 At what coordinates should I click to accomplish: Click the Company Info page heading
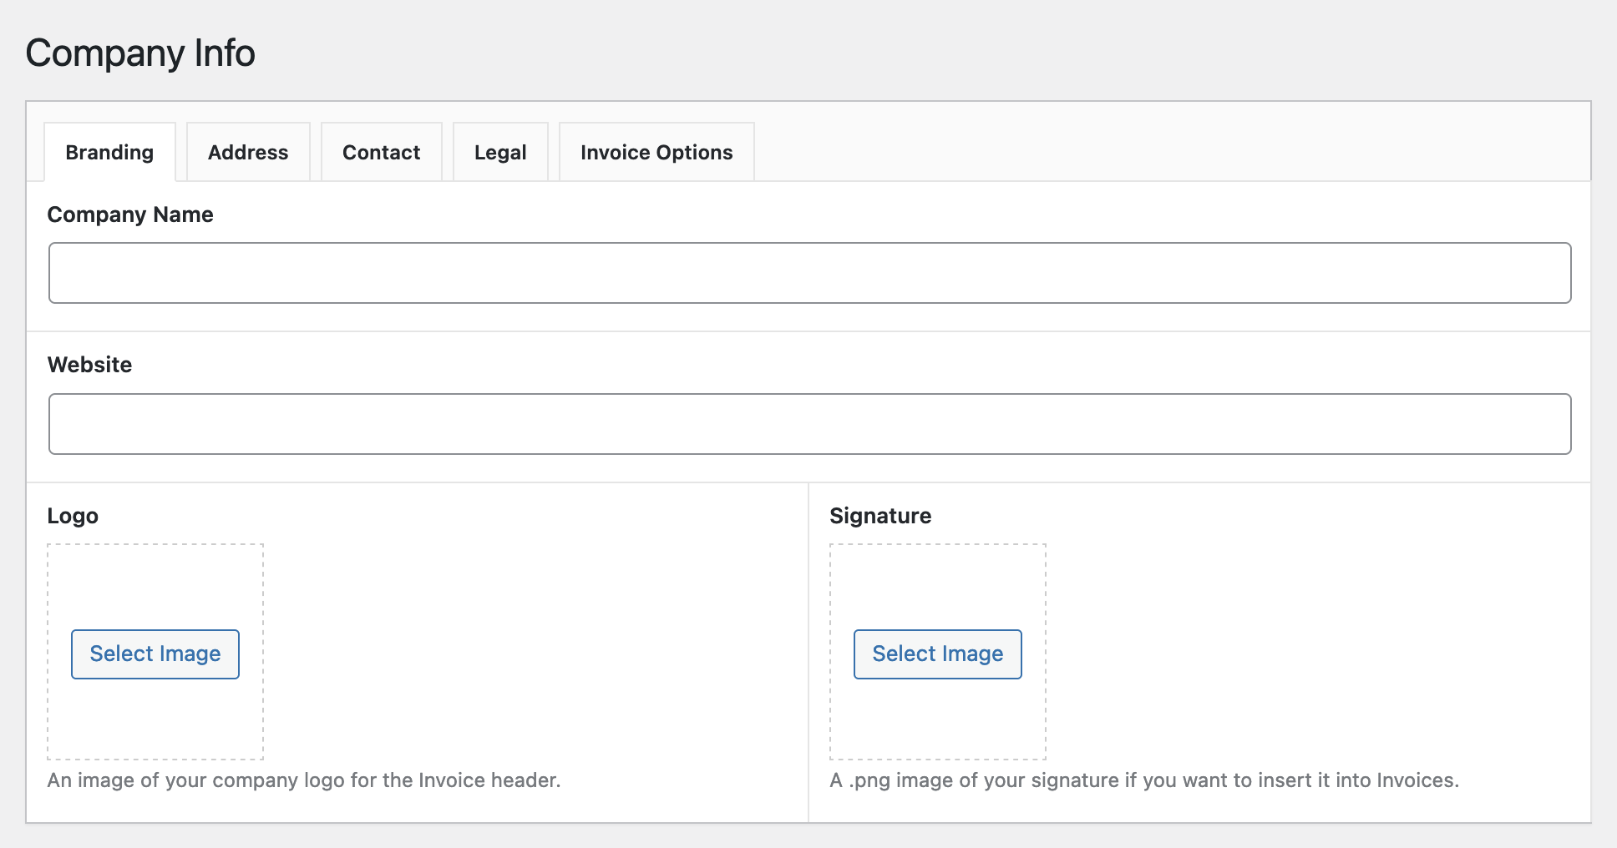pos(140,53)
